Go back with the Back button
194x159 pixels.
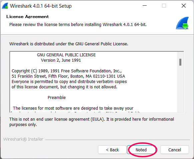pos(112,150)
